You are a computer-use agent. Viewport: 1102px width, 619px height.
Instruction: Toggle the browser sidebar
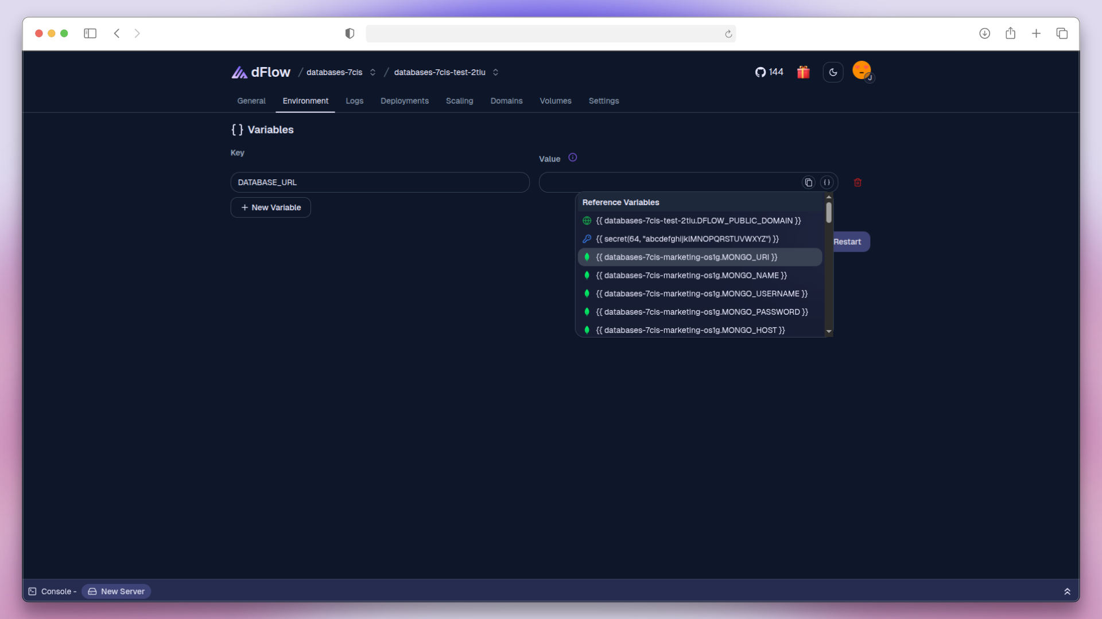tap(90, 33)
